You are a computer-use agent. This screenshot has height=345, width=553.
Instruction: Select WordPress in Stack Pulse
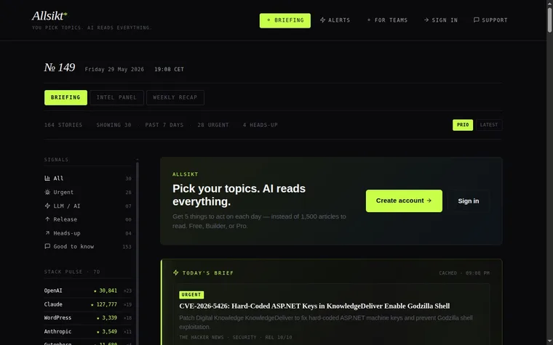coord(88,318)
